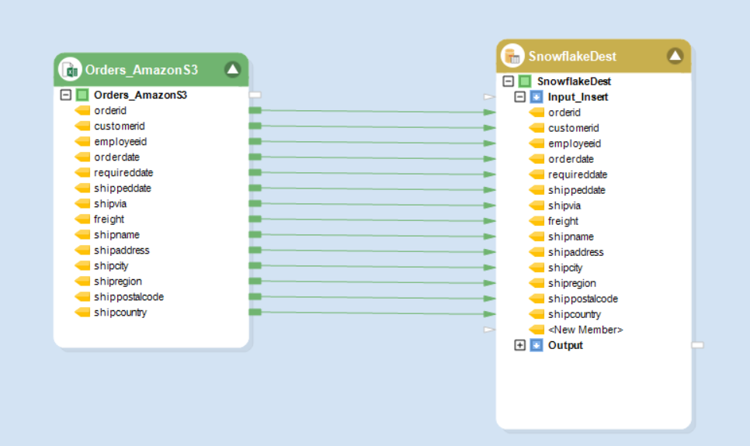Click the blue Output node icon
Image resolution: width=750 pixels, height=446 pixels.
tap(536, 345)
